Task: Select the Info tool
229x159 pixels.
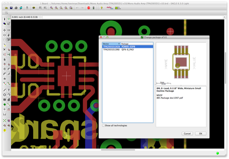Action: click(x=4, y=19)
